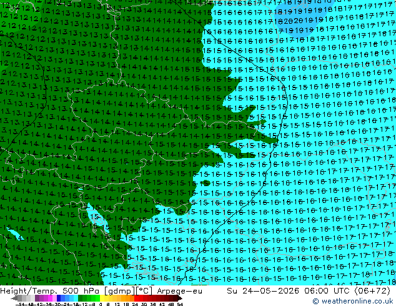This screenshot has width=396, height=306.
Task: Click the Su 24-05-2026 06:00 UTC date
Action: pyautogui.click(x=289, y=291)
